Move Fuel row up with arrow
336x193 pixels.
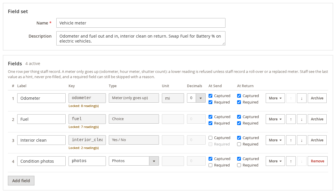tap(291, 119)
